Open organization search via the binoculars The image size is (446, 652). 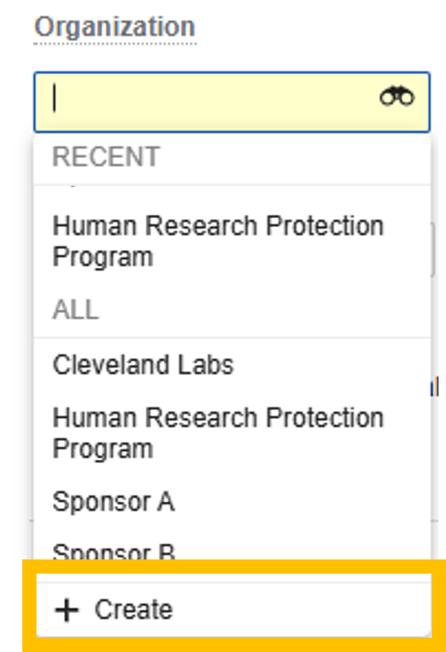click(397, 97)
